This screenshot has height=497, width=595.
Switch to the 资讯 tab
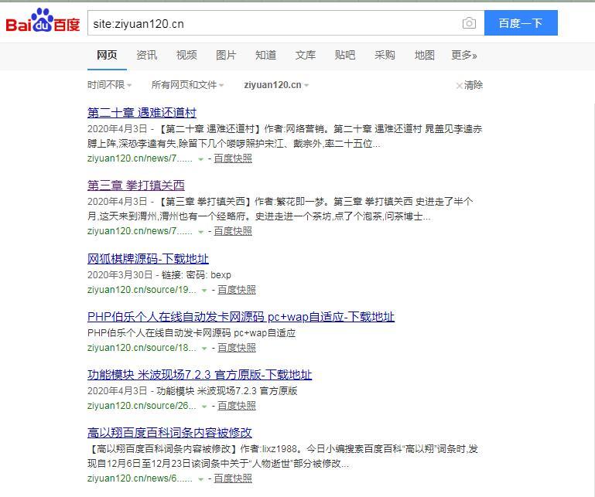pyautogui.click(x=146, y=56)
